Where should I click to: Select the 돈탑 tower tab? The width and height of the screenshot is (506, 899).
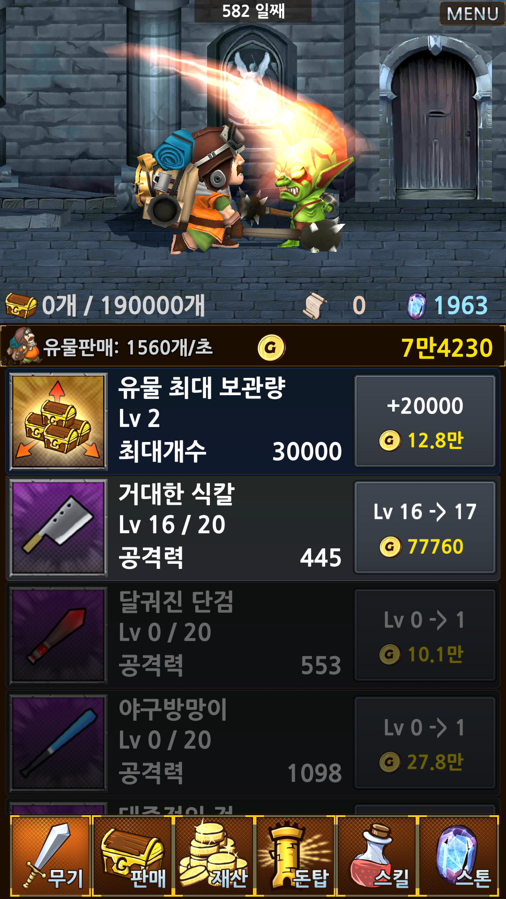(296, 856)
